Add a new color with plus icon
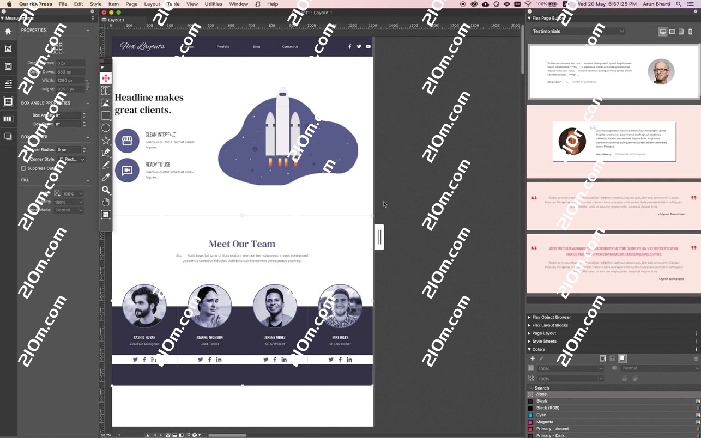This screenshot has height=438, width=701. 533,358
